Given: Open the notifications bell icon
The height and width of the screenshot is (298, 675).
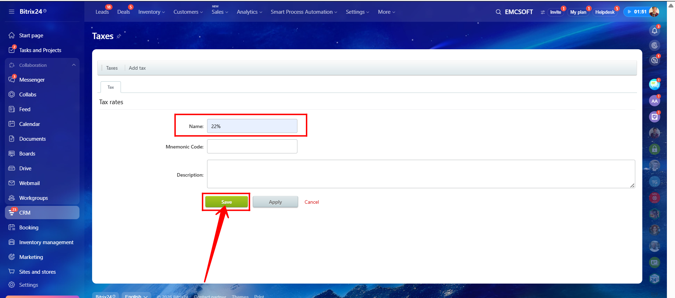Looking at the screenshot, I should coord(654,31).
